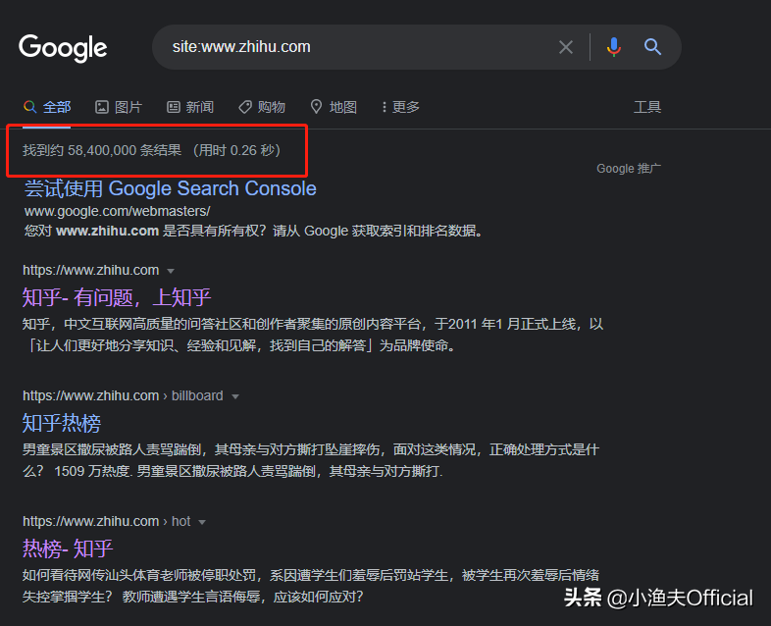Viewport: 771px width, 626px height.
Task: Open 尝试使用 Google Search Console link
Action: coord(170,188)
